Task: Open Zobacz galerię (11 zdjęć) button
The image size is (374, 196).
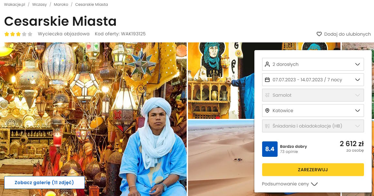Action: point(44,183)
